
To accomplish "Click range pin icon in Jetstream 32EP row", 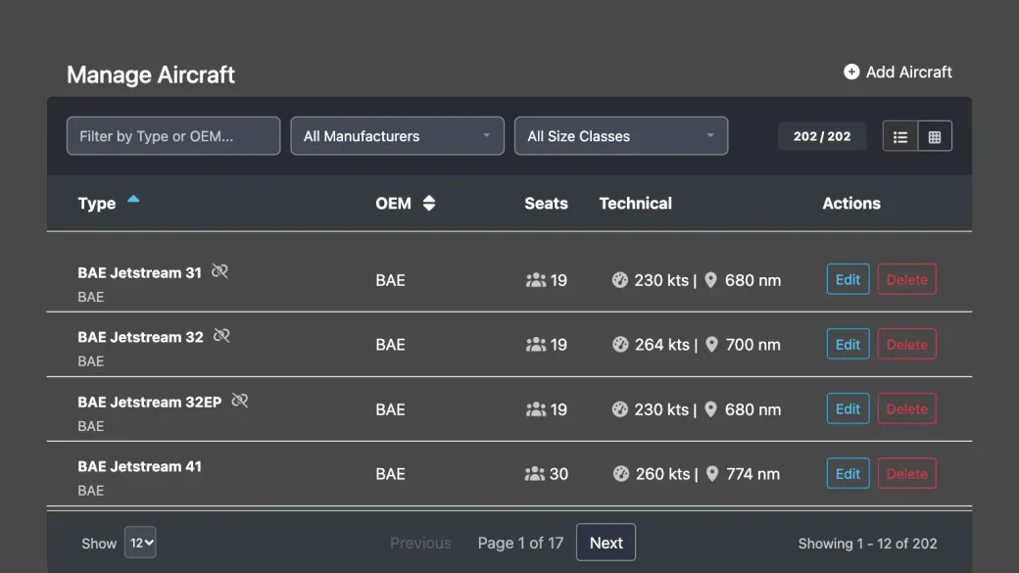I will coord(711,409).
